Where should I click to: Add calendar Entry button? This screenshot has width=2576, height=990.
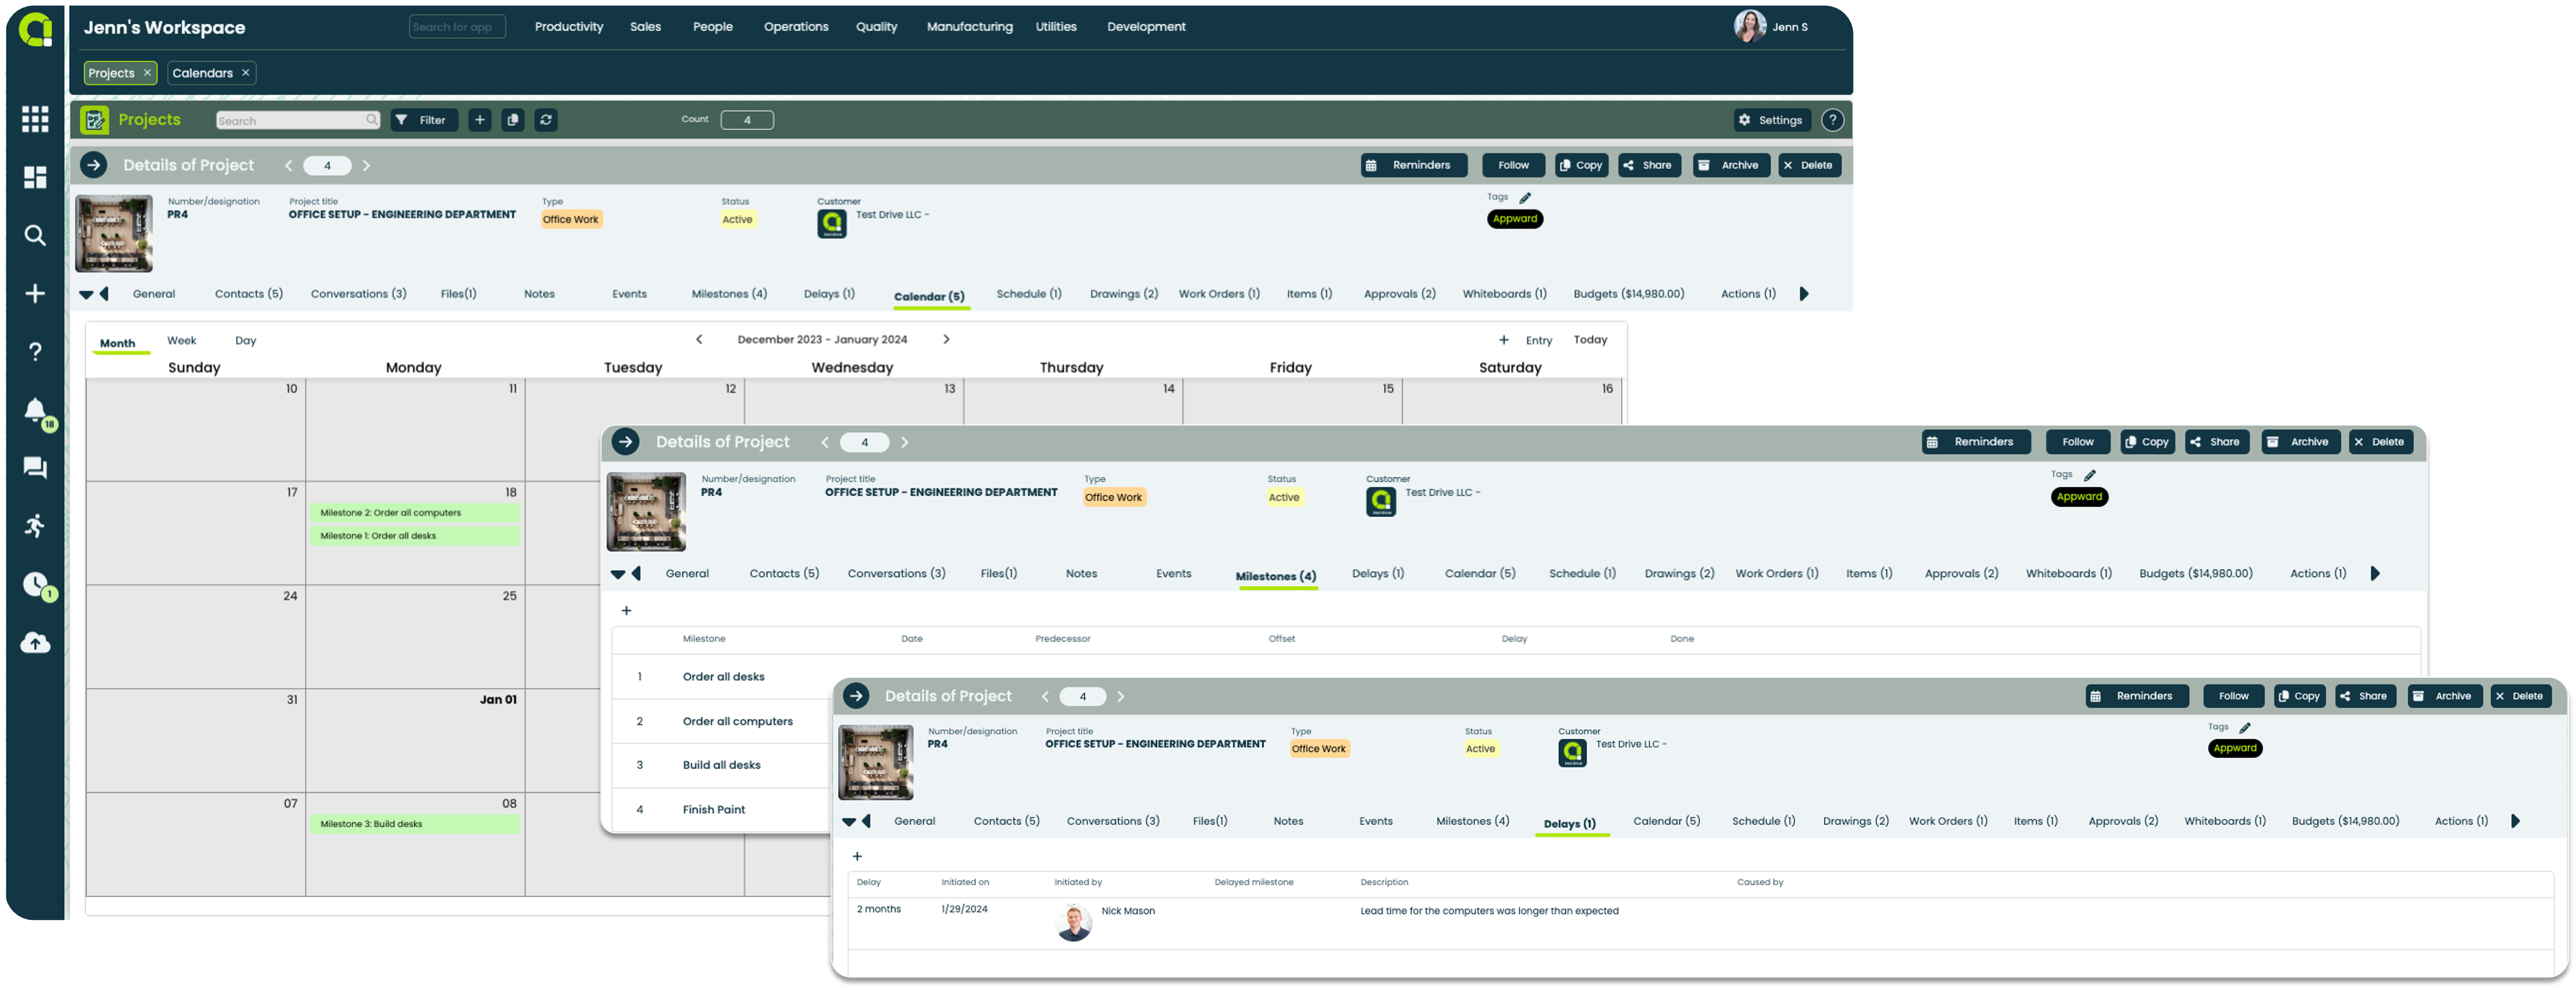click(x=1527, y=341)
